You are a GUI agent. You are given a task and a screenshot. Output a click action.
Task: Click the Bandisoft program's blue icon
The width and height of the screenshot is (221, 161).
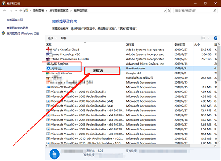click(x=48, y=68)
